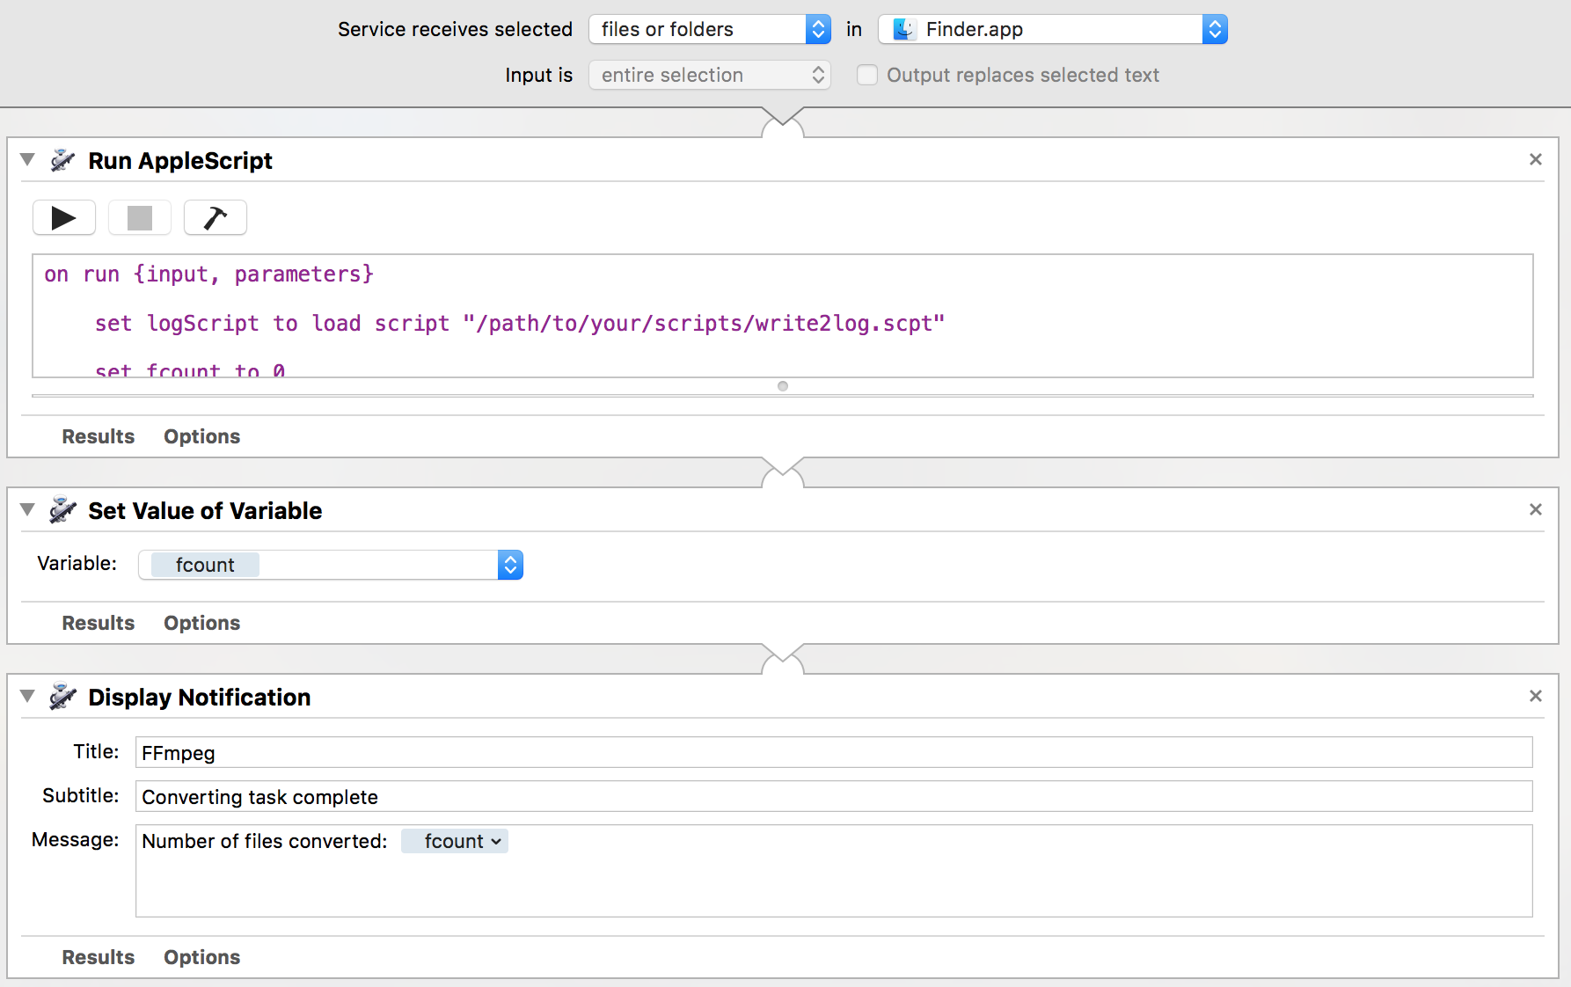Show Options for Display Notification
The height and width of the screenshot is (987, 1571).
click(202, 957)
